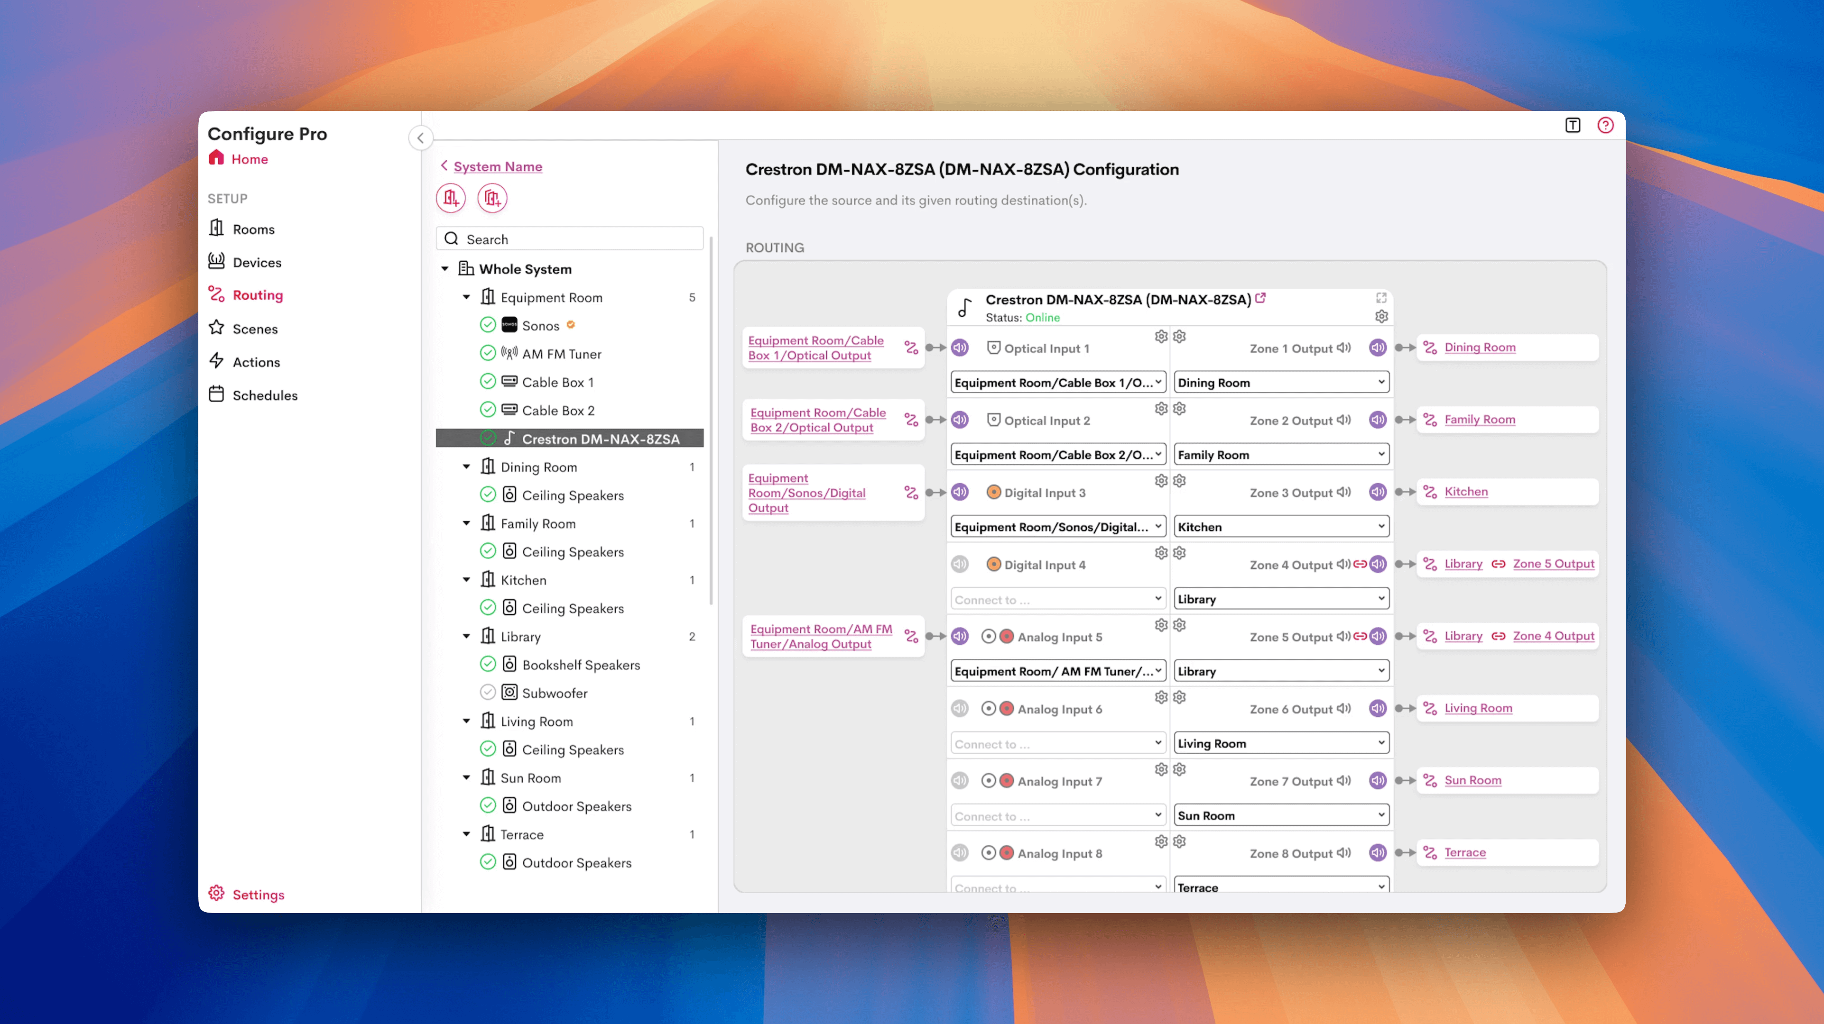Screen dimensions: 1824x1024
Task: Click the add room icon above the tree
Action: (x=451, y=198)
